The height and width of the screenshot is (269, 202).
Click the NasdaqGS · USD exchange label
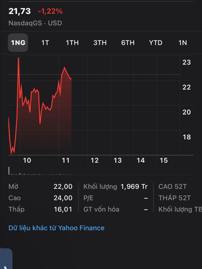click(35, 23)
